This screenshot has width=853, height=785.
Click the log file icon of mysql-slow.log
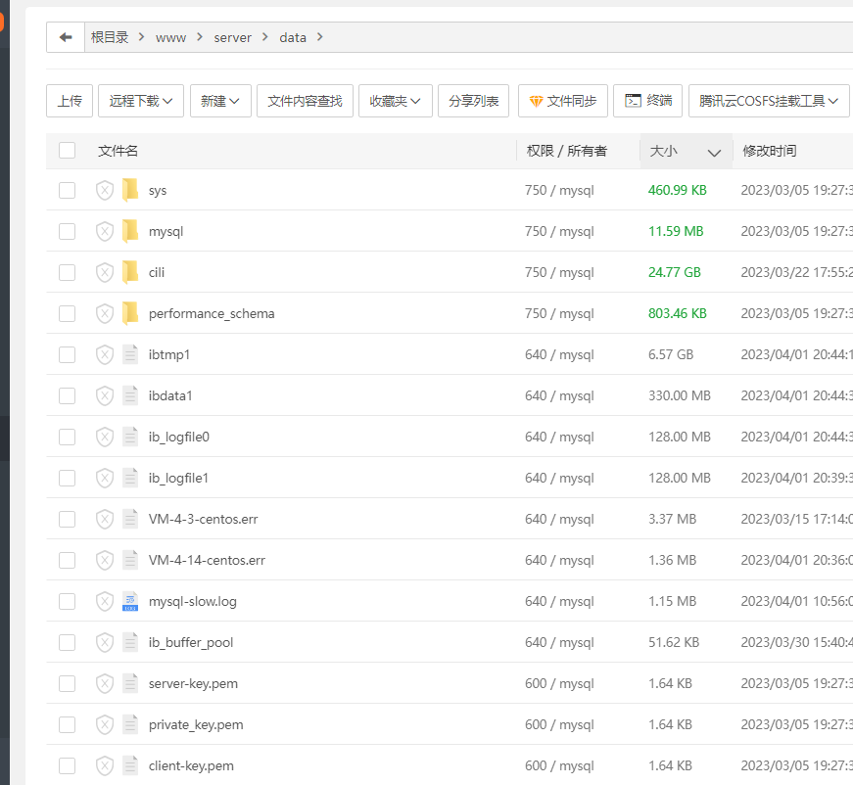click(x=130, y=601)
